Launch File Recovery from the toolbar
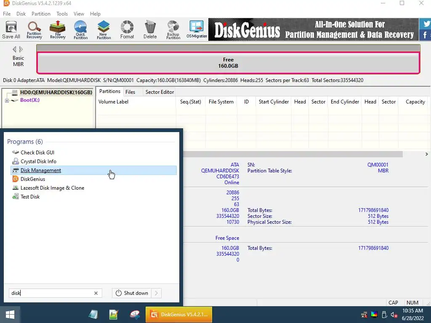Viewport: 431px width, 323px height. 57,30
